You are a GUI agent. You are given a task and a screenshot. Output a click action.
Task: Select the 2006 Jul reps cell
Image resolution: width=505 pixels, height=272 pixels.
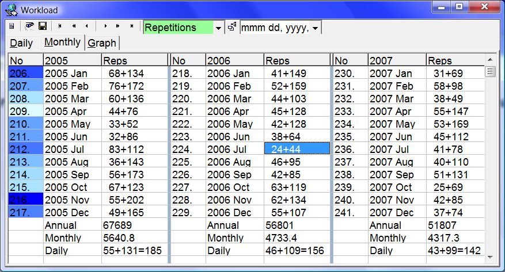297,149
